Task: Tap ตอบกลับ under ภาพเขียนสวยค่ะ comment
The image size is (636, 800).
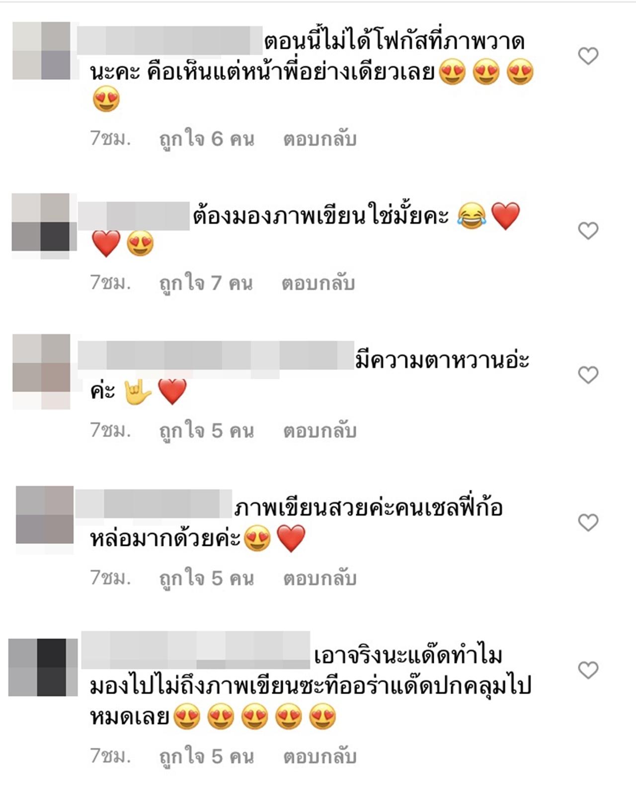Action: 320,578
